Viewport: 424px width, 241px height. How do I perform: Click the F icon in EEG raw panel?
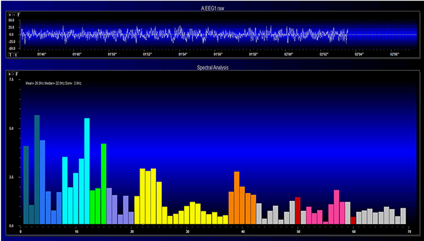18,14
